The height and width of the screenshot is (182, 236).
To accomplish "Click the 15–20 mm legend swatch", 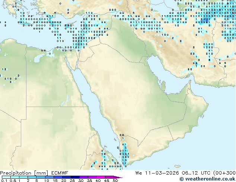I will [58, 177].
